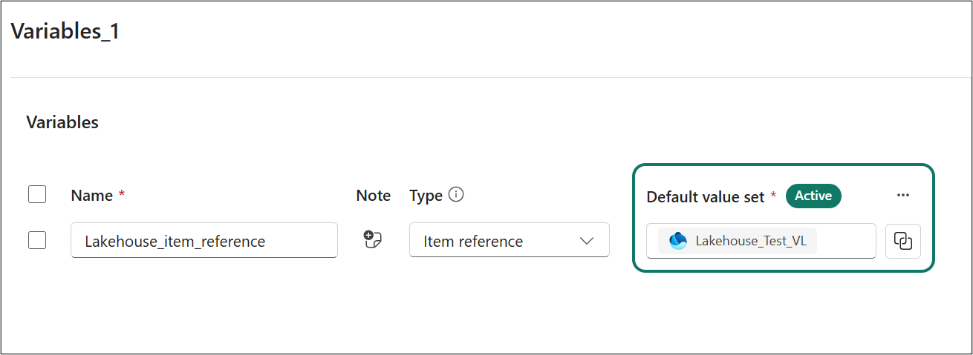The width and height of the screenshot is (973, 355).
Task: Click the Variables section heading
Action: coord(62,122)
